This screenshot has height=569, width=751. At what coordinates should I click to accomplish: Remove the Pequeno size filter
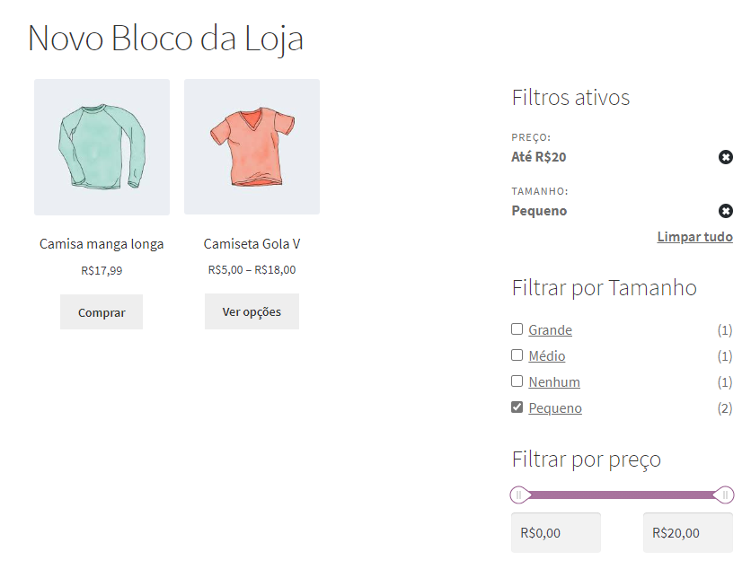click(x=725, y=211)
